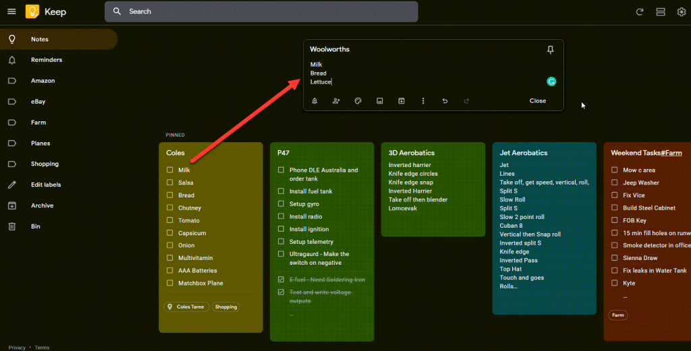Open the settings gear icon

click(x=682, y=12)
